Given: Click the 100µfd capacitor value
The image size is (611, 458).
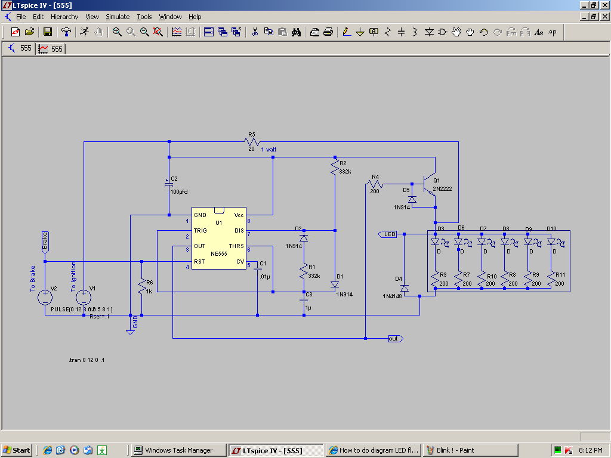Looking at the screenshot, I should [x=179, y=191].
